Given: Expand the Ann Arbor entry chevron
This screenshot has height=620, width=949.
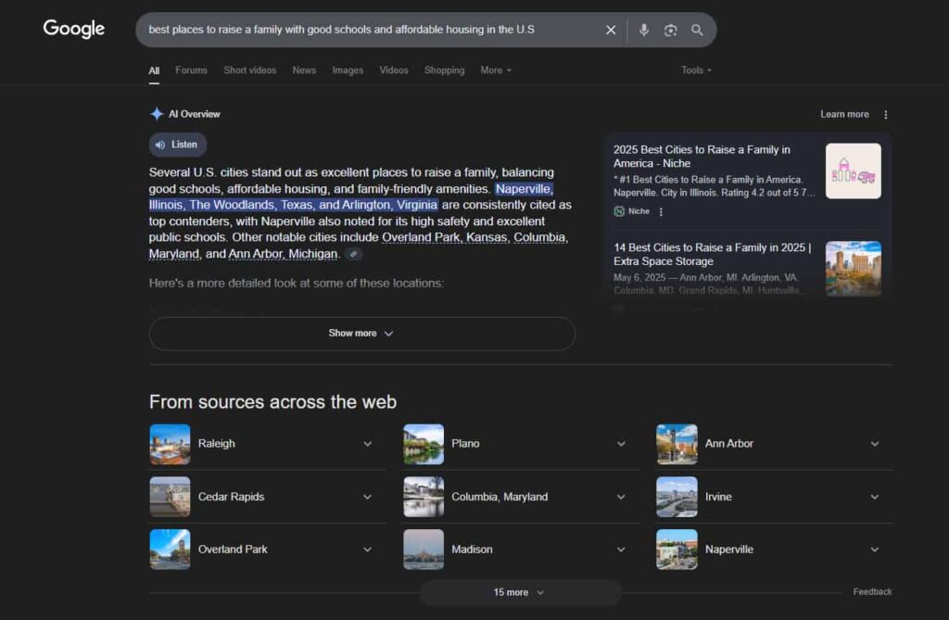Looking at the screenshot, I should pyautogui.click(x=875, y=444).
